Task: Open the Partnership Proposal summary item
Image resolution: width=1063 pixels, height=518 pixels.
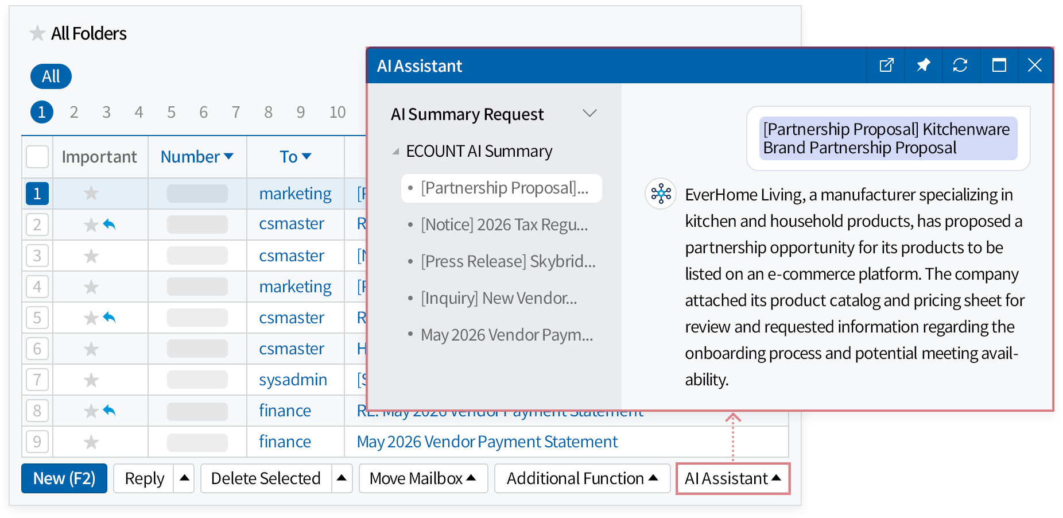Action: click(x=501, y=188)
